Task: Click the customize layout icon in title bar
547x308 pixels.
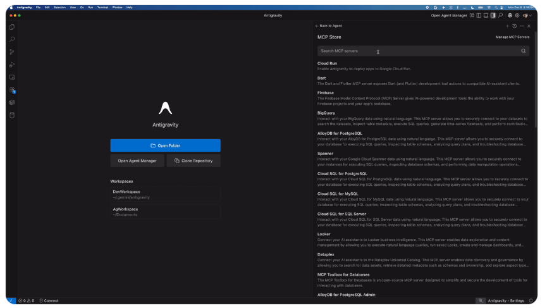Action: pos(472,15)
